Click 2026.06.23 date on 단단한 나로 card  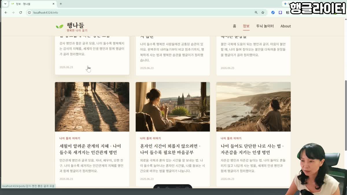[228, 179]
